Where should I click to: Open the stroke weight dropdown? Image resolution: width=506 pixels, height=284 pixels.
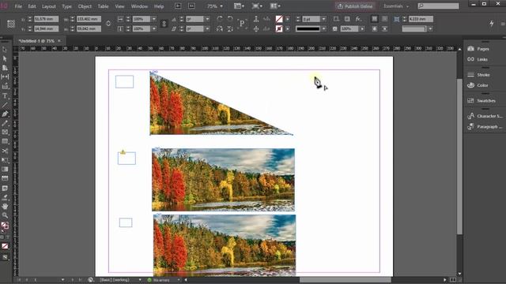pos(323,19)
